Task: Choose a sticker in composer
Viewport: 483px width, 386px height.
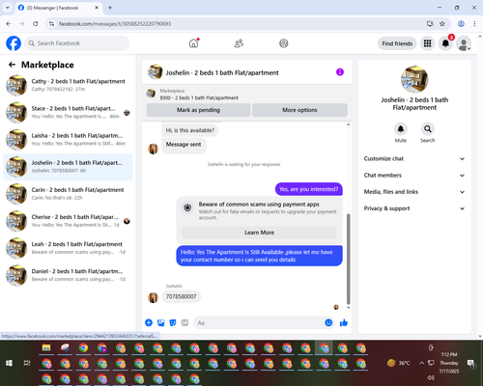Action: point(173,322)
